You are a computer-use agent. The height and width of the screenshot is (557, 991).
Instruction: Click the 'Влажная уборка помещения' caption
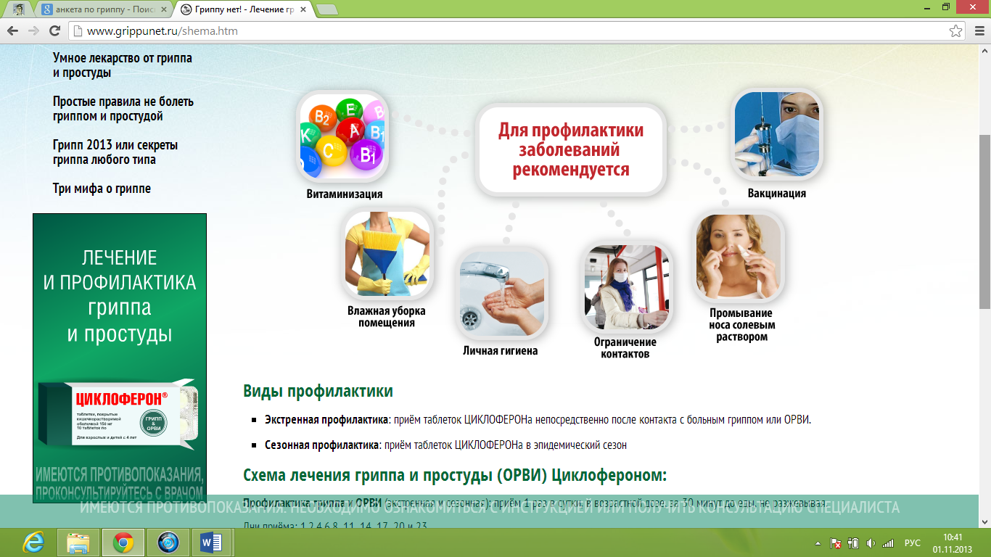(387, 317)
